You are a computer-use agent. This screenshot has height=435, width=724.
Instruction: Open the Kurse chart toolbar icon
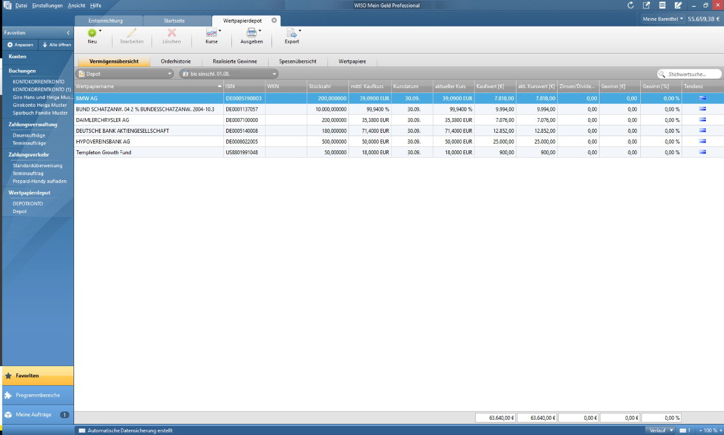(211, 33)
